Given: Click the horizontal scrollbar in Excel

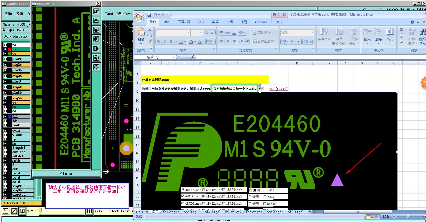Looking at the screenshot, I should click(357, 212).
